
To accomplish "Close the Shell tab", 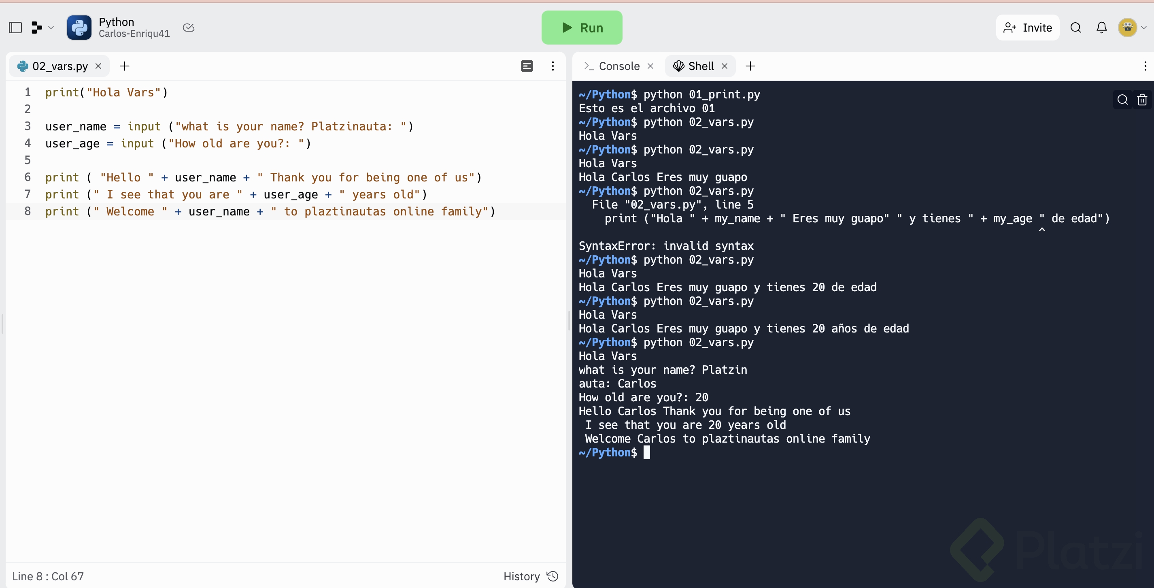I will point(725,66).
